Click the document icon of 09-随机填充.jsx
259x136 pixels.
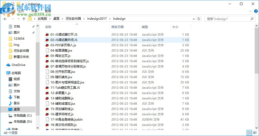click(47, 77)
